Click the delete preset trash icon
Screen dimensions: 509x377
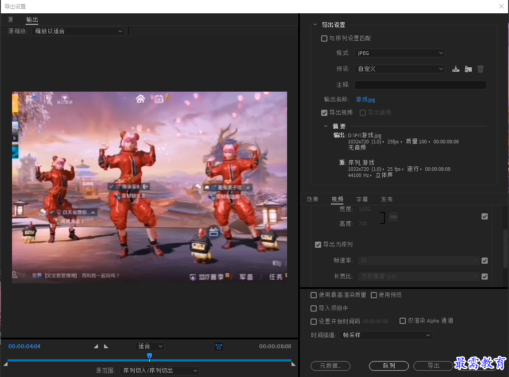[481, 69]
